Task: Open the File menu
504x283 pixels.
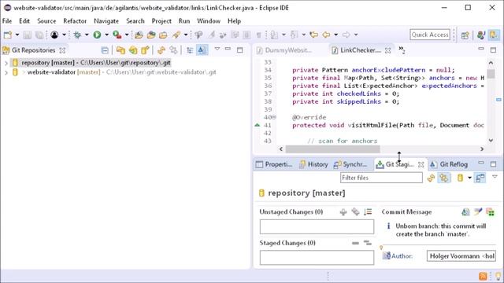Action: click(7, 21)
